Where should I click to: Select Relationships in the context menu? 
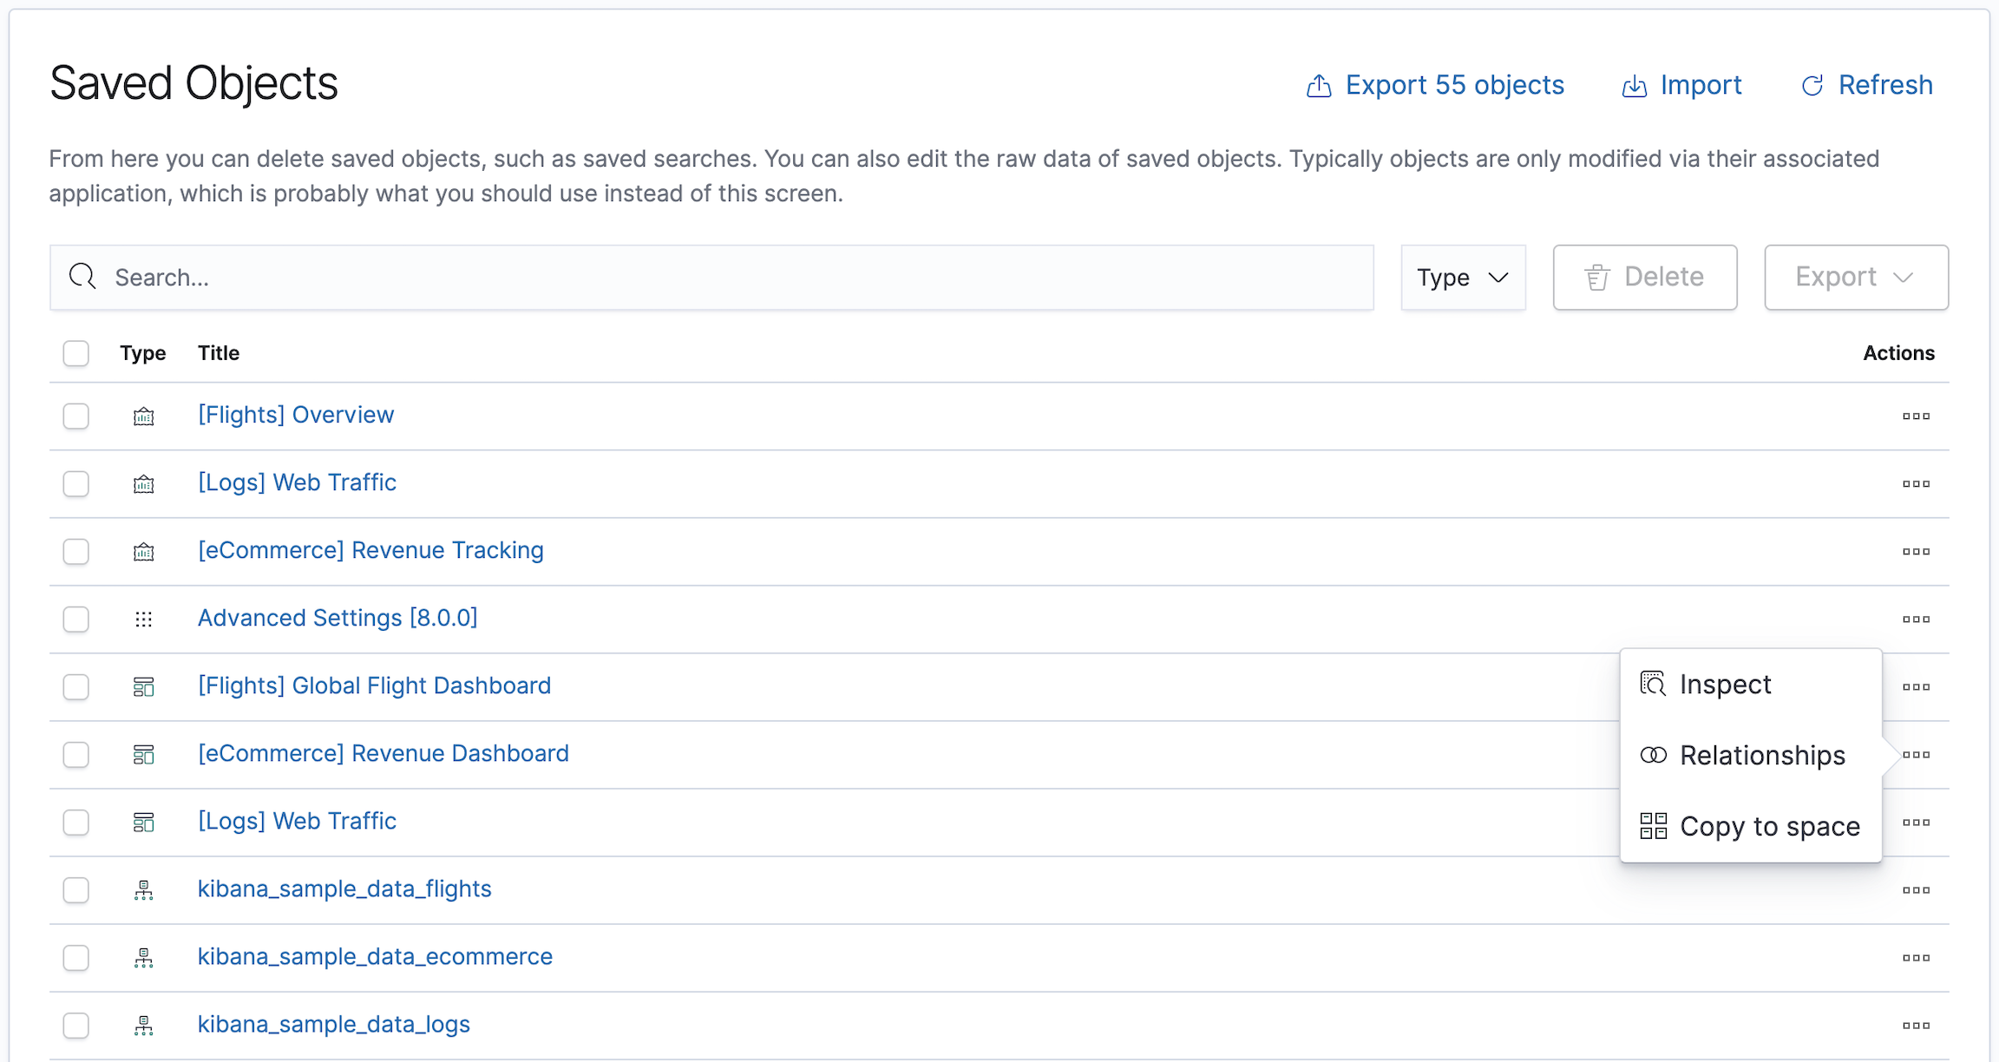[1761, 756]
